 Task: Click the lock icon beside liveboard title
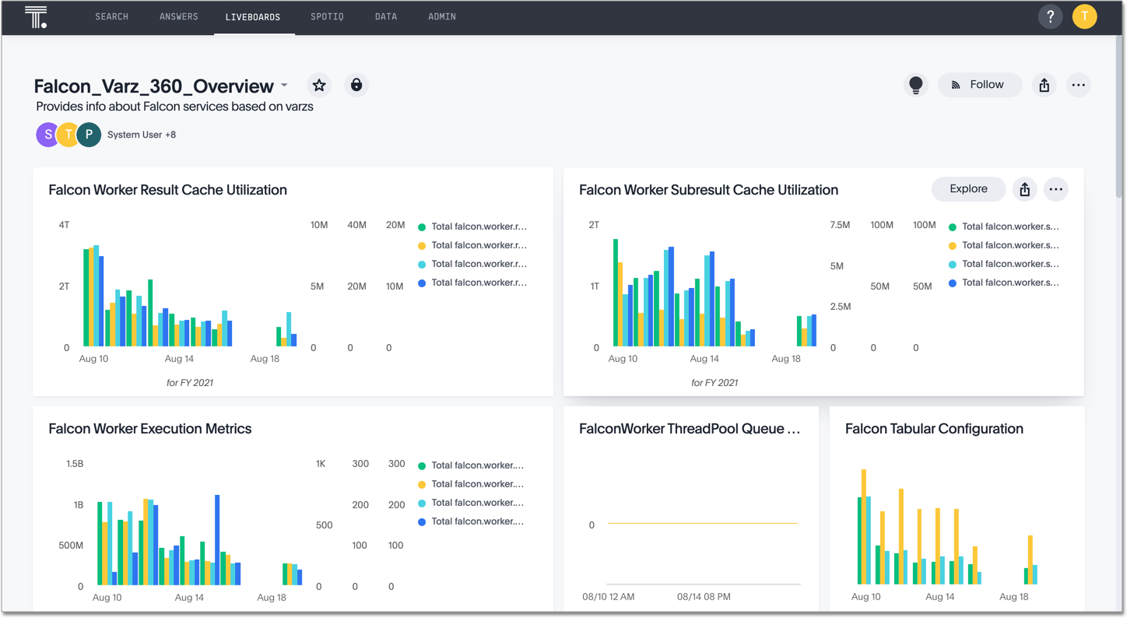pos(356,85)
